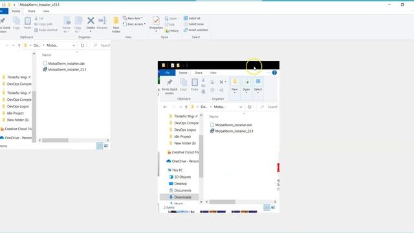
Task: Click Copy path in the background window
Action: pyautogui.click(x=43, y=24)
